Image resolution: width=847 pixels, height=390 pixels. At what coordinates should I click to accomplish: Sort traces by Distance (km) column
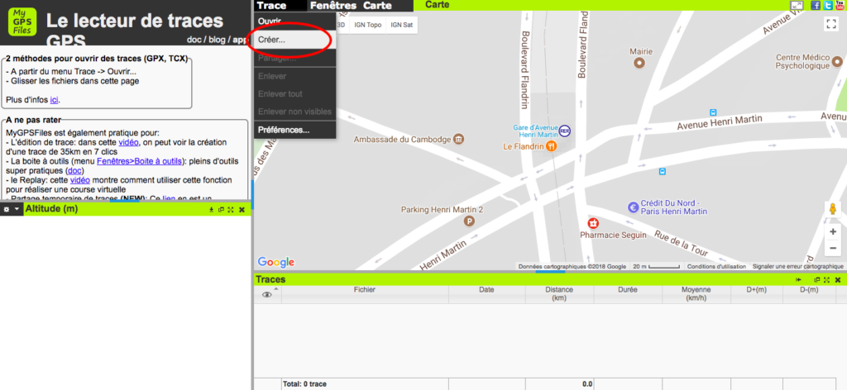559,293
